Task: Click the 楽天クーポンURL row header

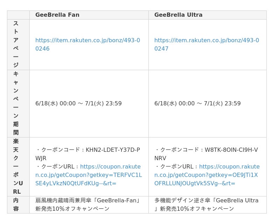Action: (17, 166)
